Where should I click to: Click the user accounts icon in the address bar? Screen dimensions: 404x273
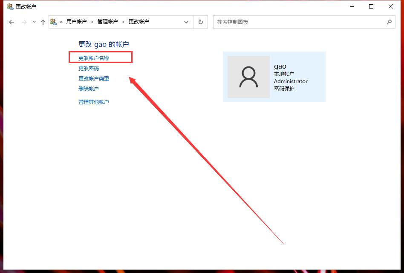point(54,22)
